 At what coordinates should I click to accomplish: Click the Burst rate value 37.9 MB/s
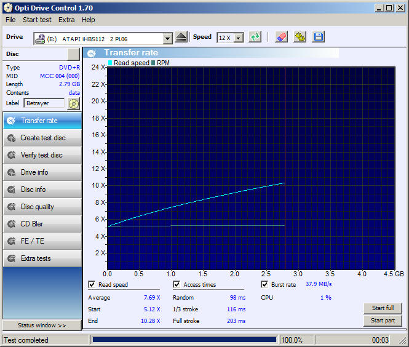319,284
